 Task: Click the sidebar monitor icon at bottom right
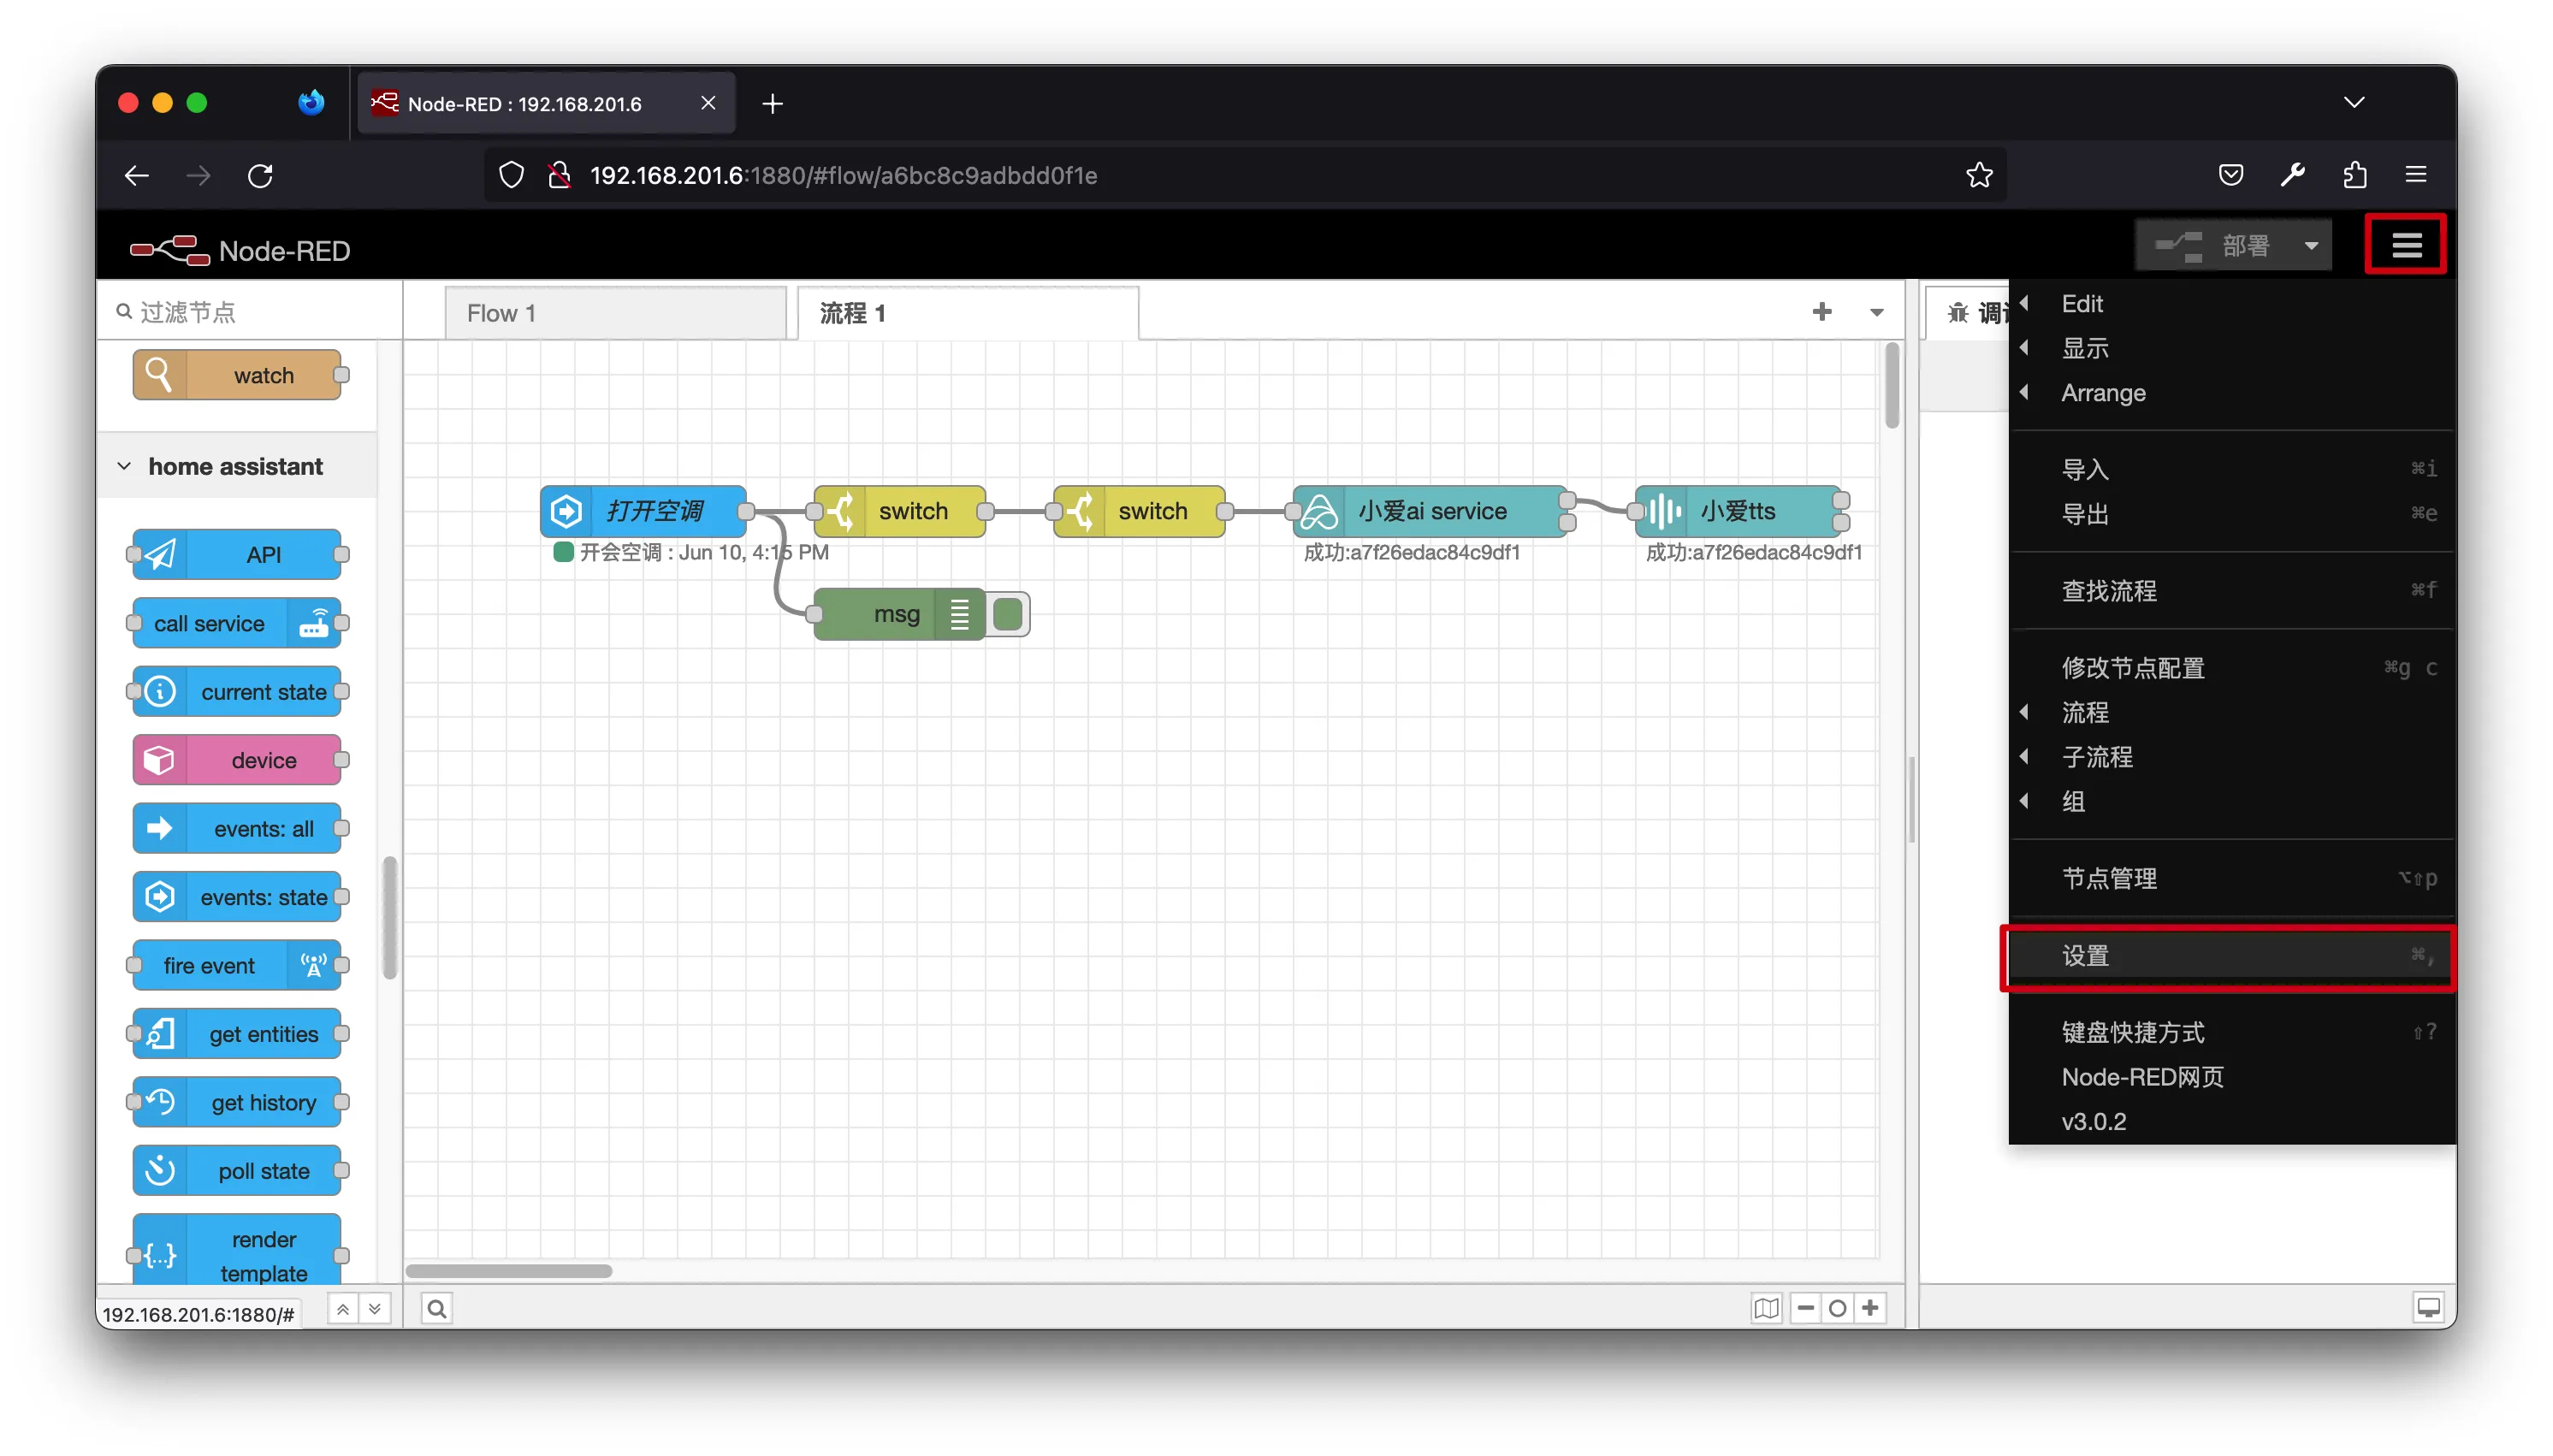2428,1308
